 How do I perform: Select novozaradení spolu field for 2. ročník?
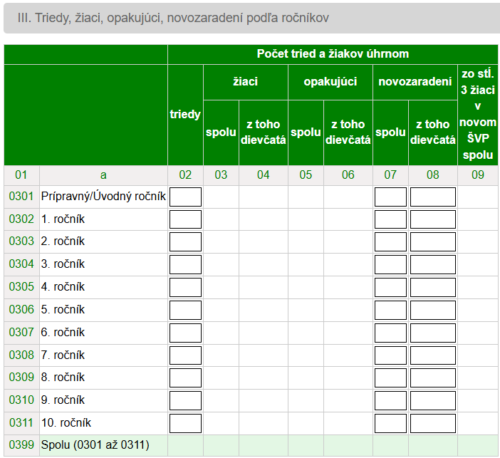tap(390, 242)
